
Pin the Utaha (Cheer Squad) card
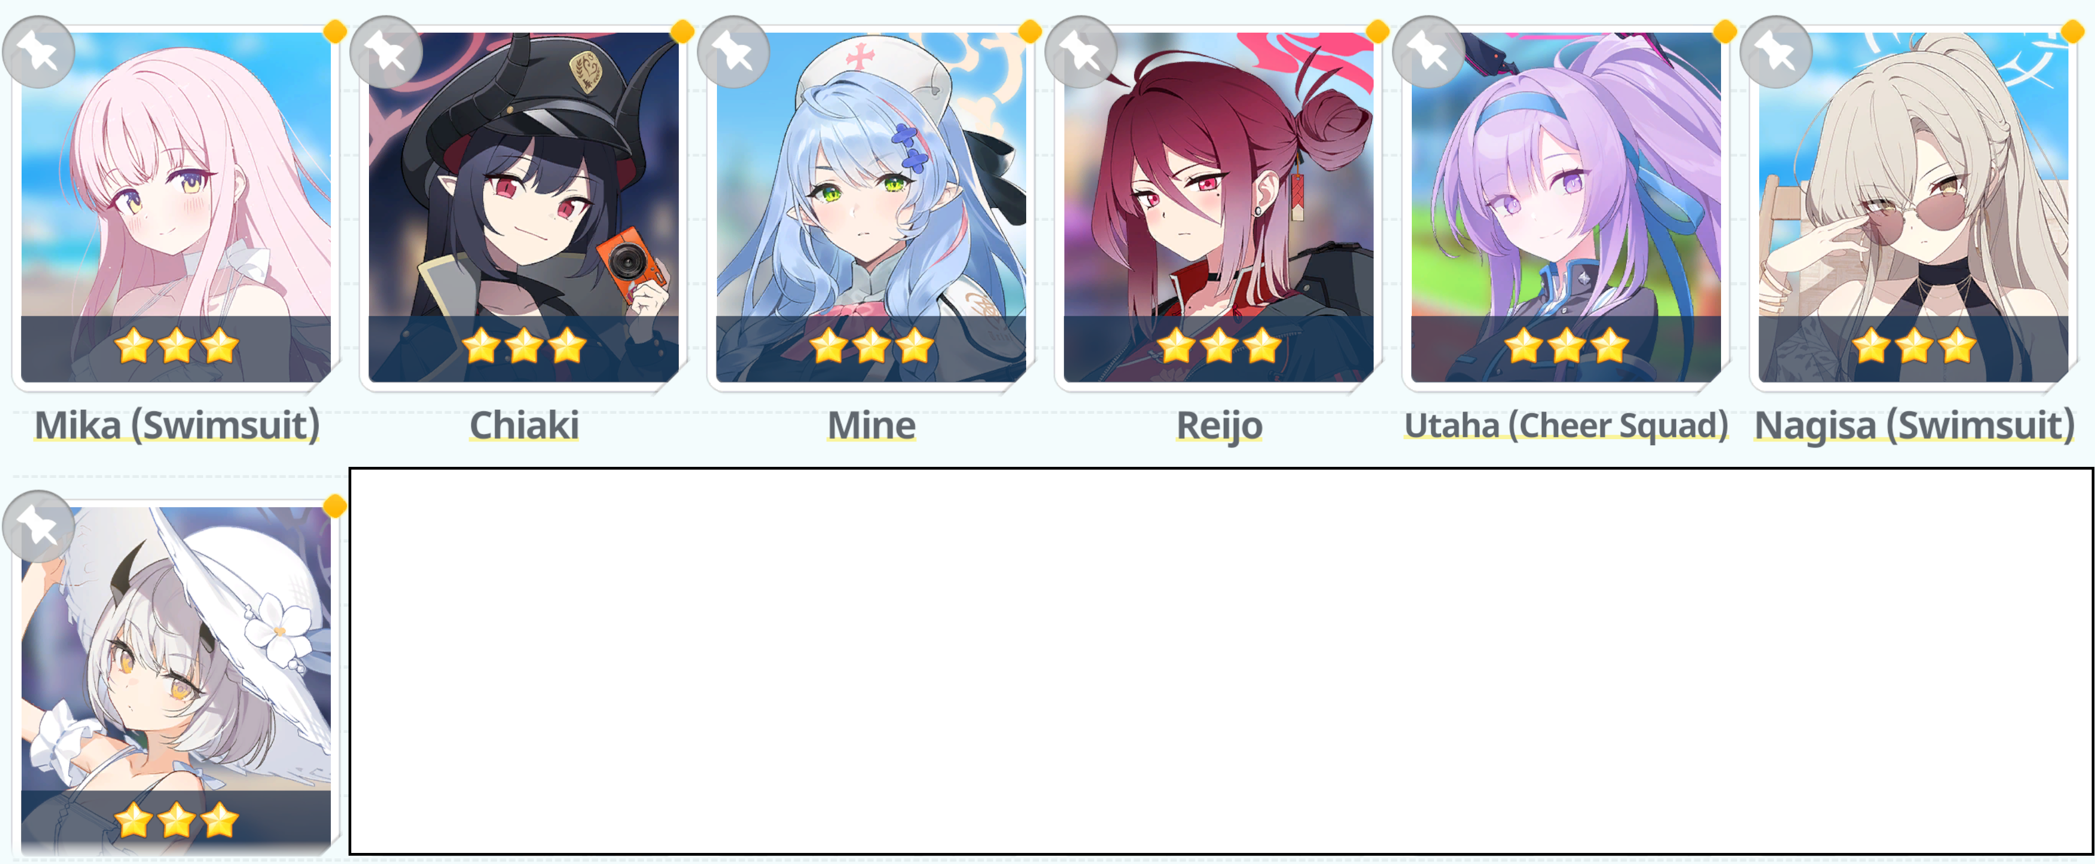point(1428,52)
